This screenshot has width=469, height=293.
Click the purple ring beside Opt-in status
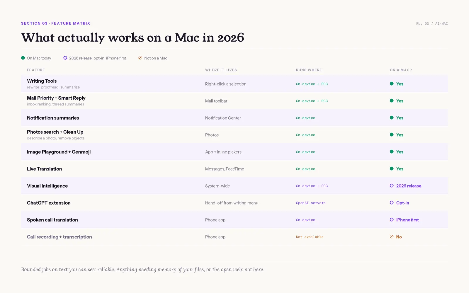392,203
